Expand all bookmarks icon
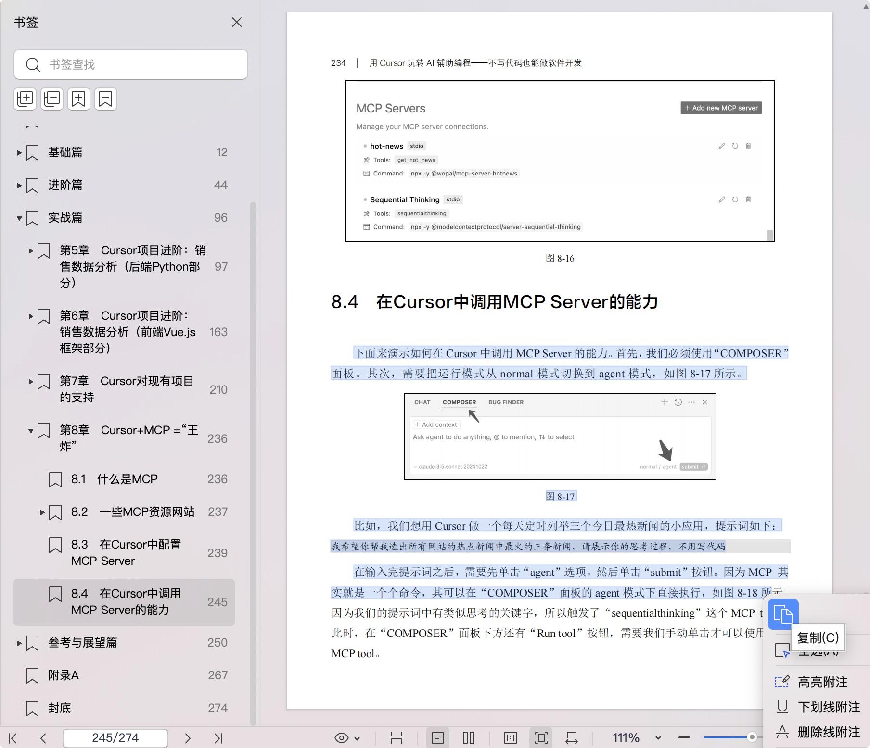This screenshot has height=748, width=870. pyautogui.click(x=25, y=99)
